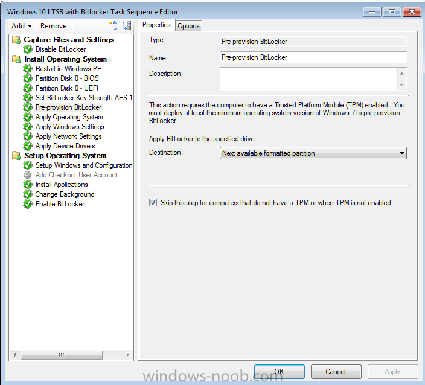Select Set BitLocker Key Strength AES step
The height and width of the screenshot is (385, 425).
[x=84, y=98]
